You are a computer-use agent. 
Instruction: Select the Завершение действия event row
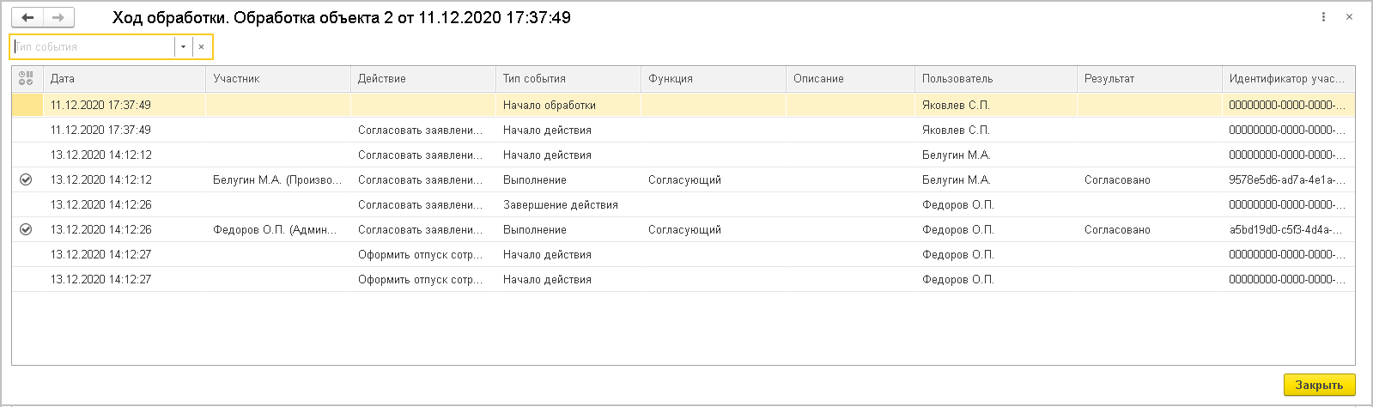[x=560, y=204]
